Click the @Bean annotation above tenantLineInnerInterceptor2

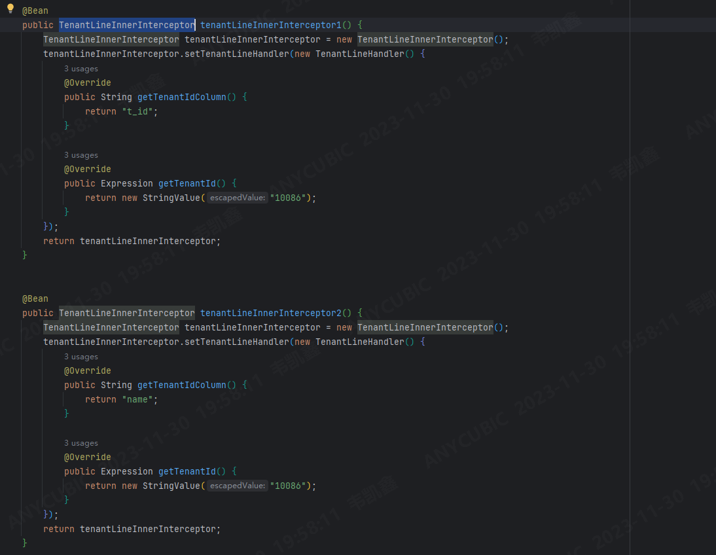[35, 298]
